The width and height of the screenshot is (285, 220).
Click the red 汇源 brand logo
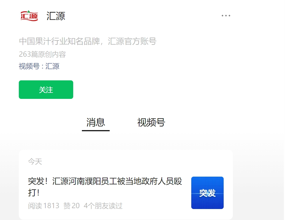click(29, 16)
